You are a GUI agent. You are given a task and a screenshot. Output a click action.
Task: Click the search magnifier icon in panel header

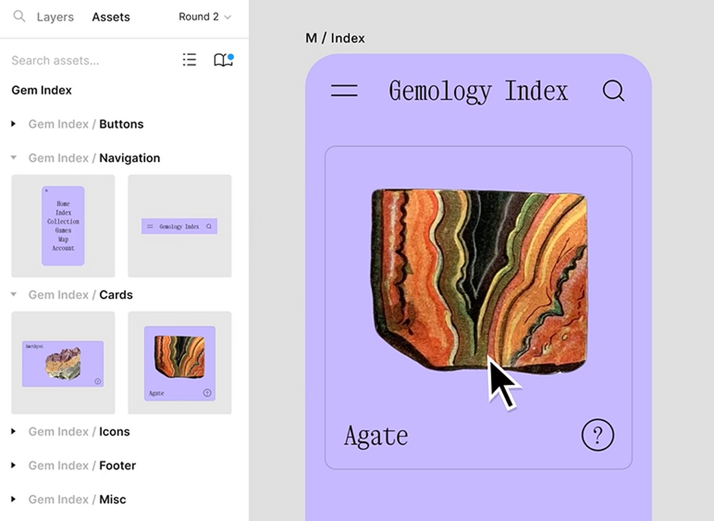click(x=19, y=17)
